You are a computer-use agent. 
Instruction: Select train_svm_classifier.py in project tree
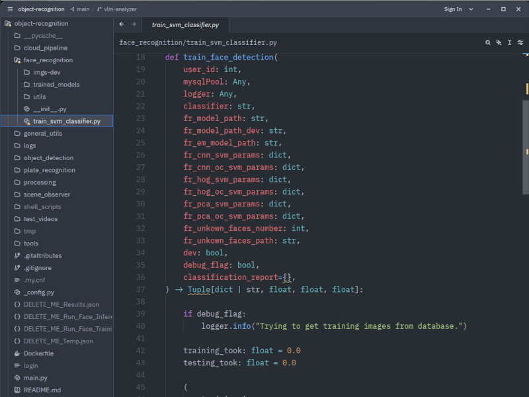tap(57, 121)
